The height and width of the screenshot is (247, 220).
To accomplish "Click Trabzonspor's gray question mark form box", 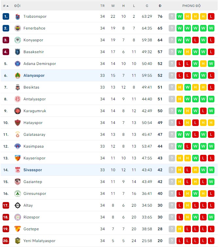I will pos(172,16).
